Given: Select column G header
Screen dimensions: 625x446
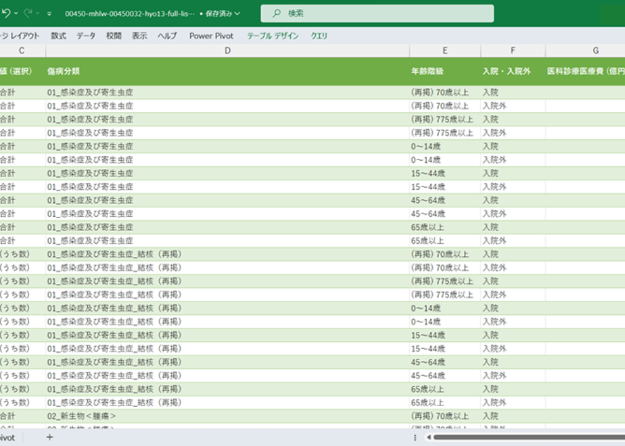Looking at the screenshot, I should click(x=585, y=51).
